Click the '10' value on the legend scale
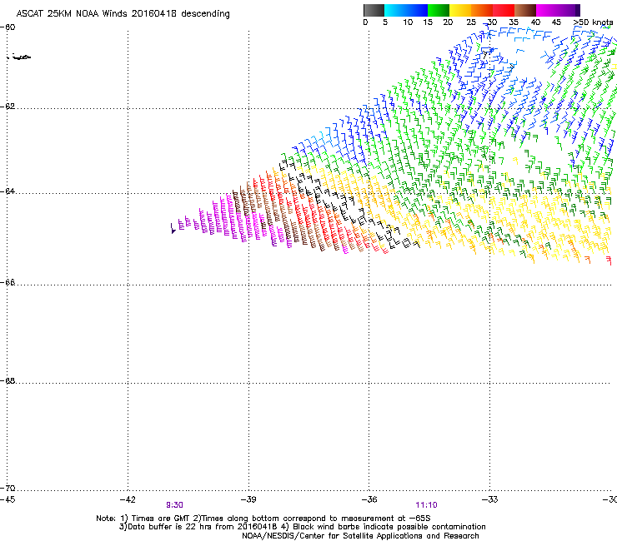 [408, 22]
